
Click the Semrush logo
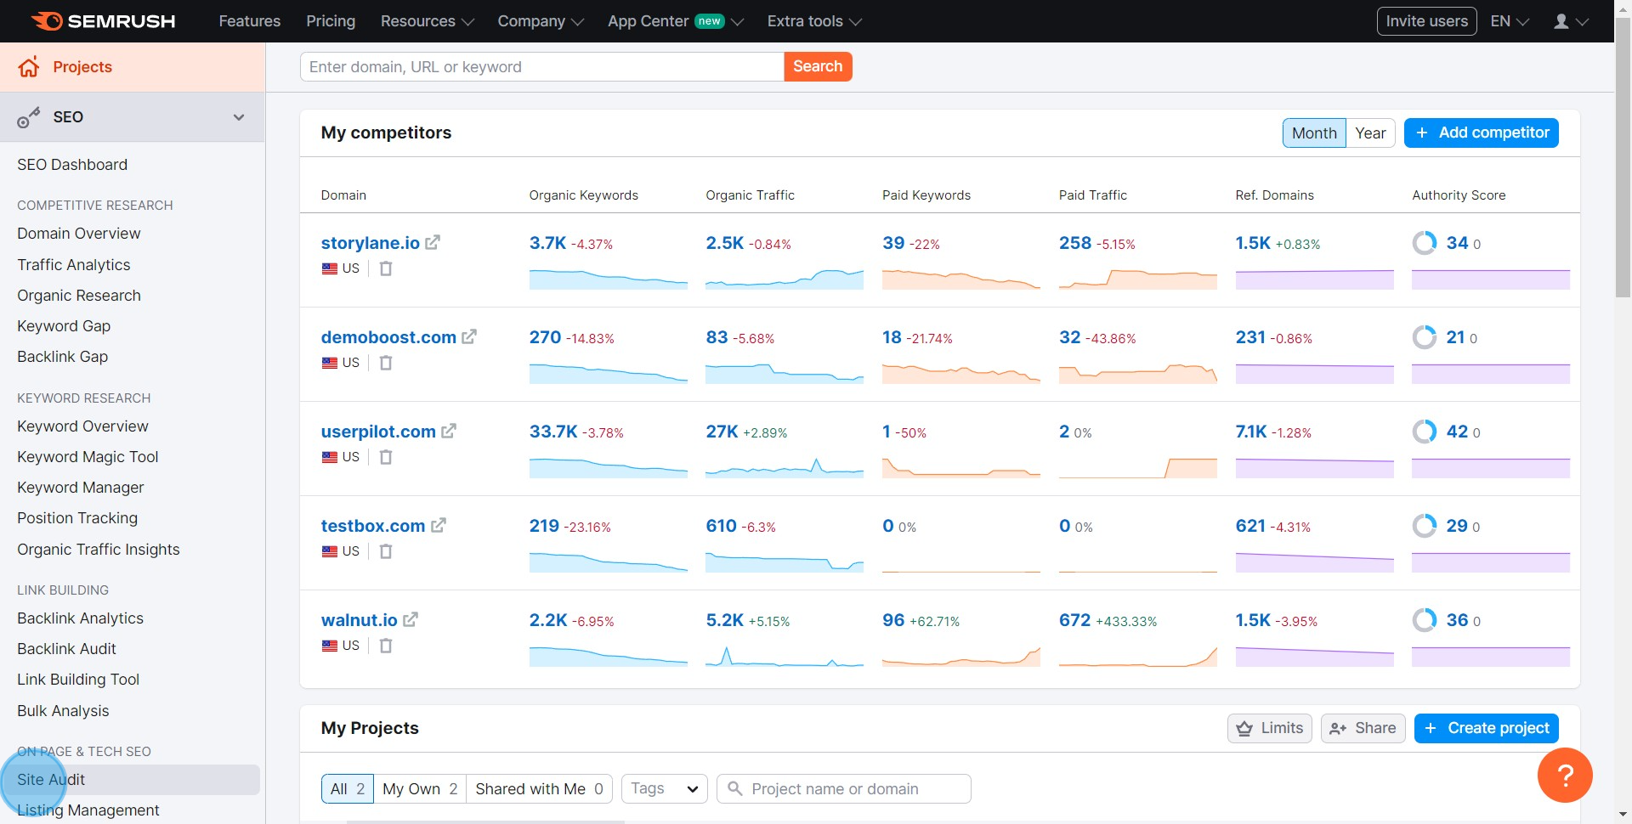click(x=103, y=21)
